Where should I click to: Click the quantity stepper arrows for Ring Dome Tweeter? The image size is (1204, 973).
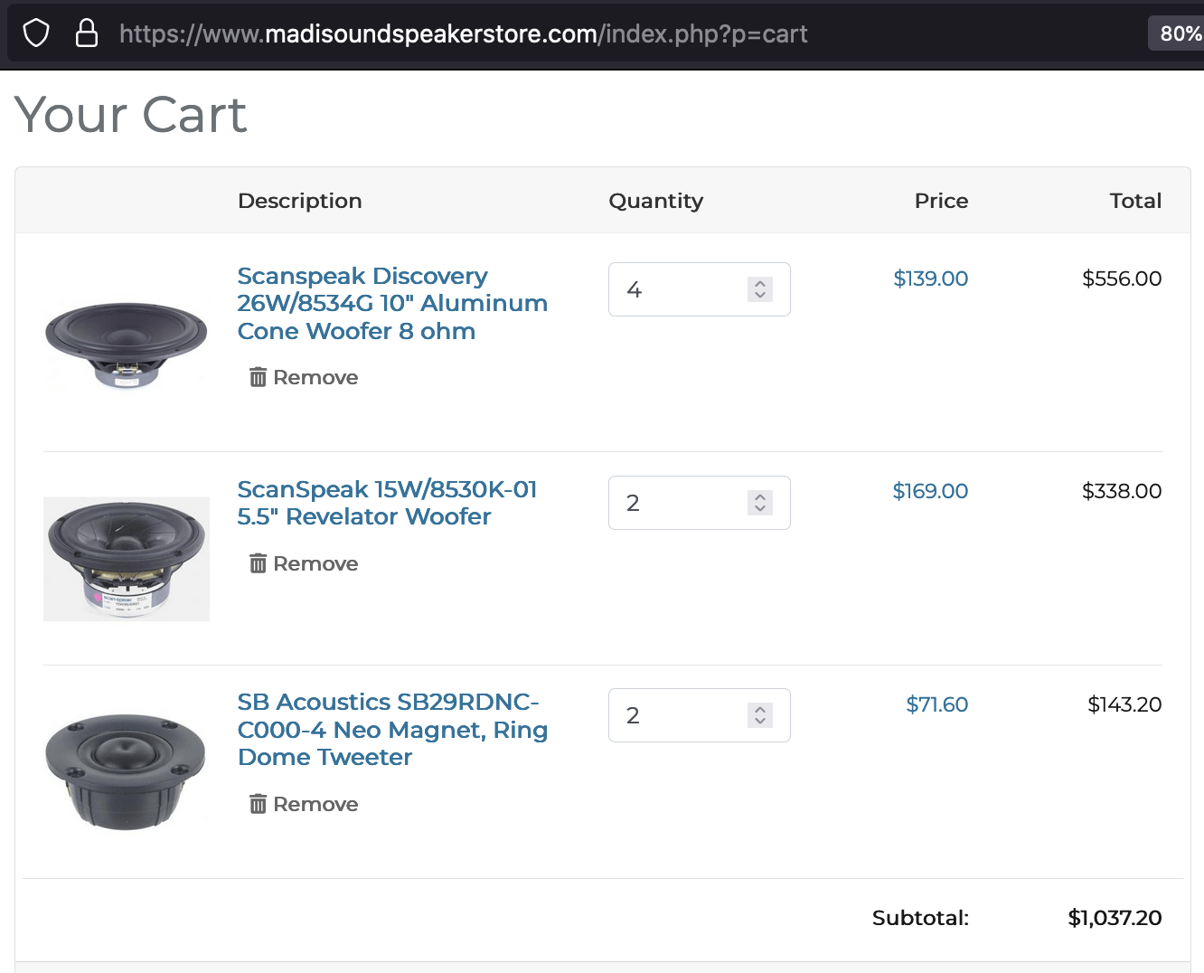click(760, 715)
